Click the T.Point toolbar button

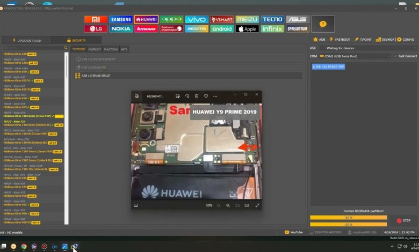[363, 40]
